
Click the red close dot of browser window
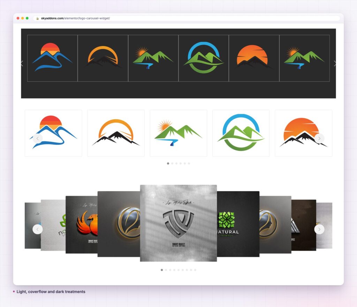point(18,18)
